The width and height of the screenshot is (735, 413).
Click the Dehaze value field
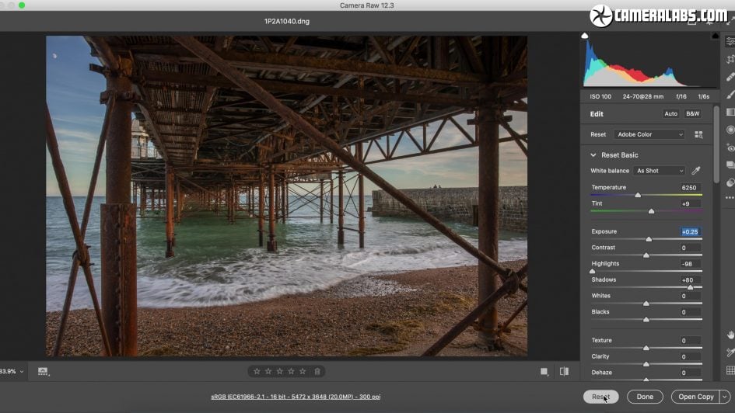coord(691,373)
